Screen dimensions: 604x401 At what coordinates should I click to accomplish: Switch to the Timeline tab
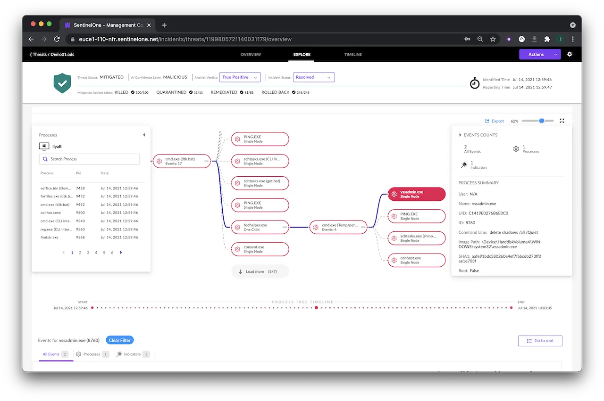click(x=353, y=55)
